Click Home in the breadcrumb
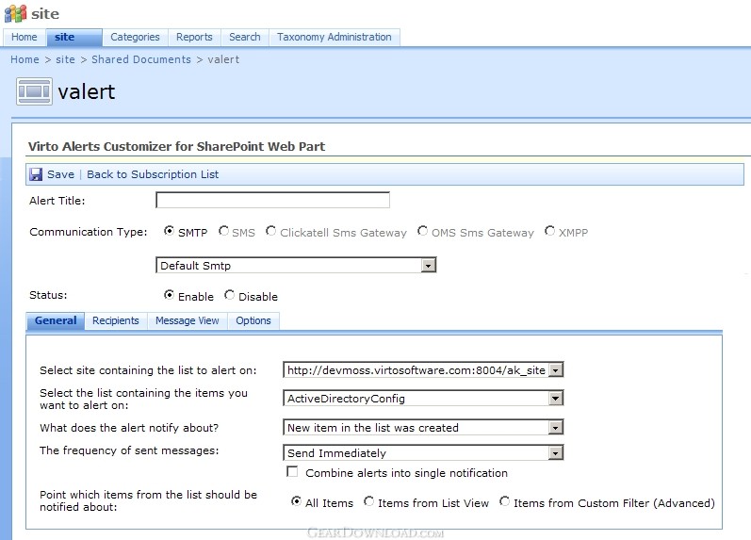Image resolution: width=751 pixels, height=540 pixels. click(x=24, y=59)
